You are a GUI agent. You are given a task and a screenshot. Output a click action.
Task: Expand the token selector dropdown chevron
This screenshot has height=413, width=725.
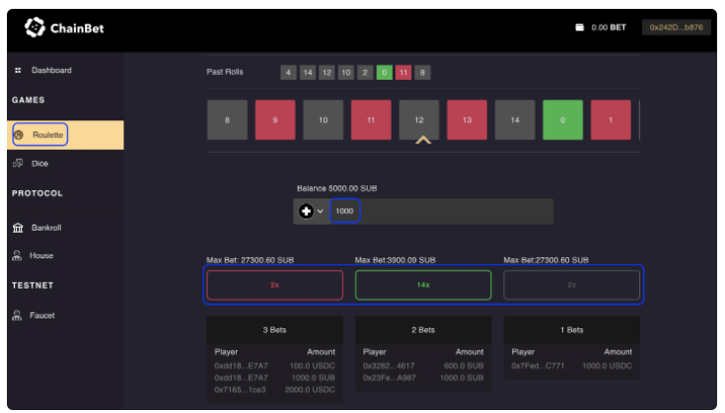tap(321, 212)
